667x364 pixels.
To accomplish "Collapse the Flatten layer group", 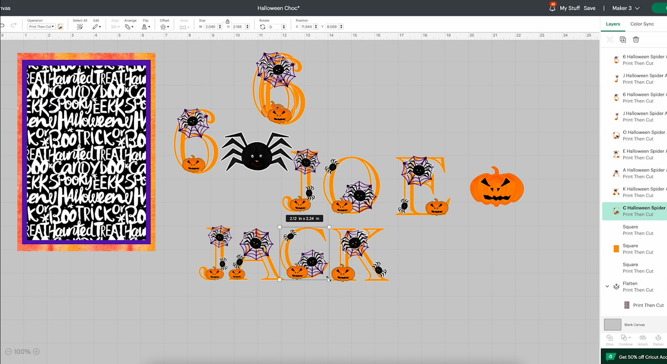I will click(x=607, y=286).
